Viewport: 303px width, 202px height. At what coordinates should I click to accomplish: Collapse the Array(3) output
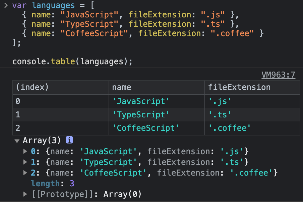[17, 141]
